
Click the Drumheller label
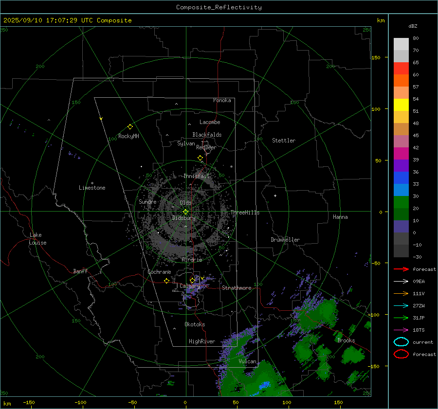[285, 240]
